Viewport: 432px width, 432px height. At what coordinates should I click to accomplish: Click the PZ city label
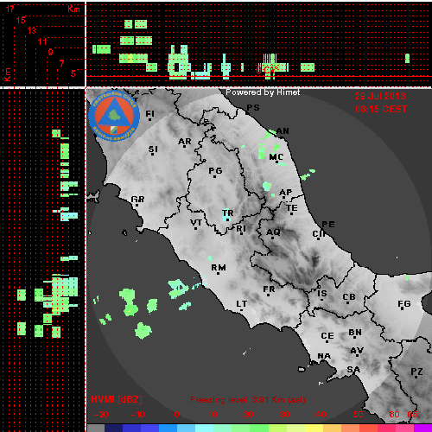coord(416,372)
